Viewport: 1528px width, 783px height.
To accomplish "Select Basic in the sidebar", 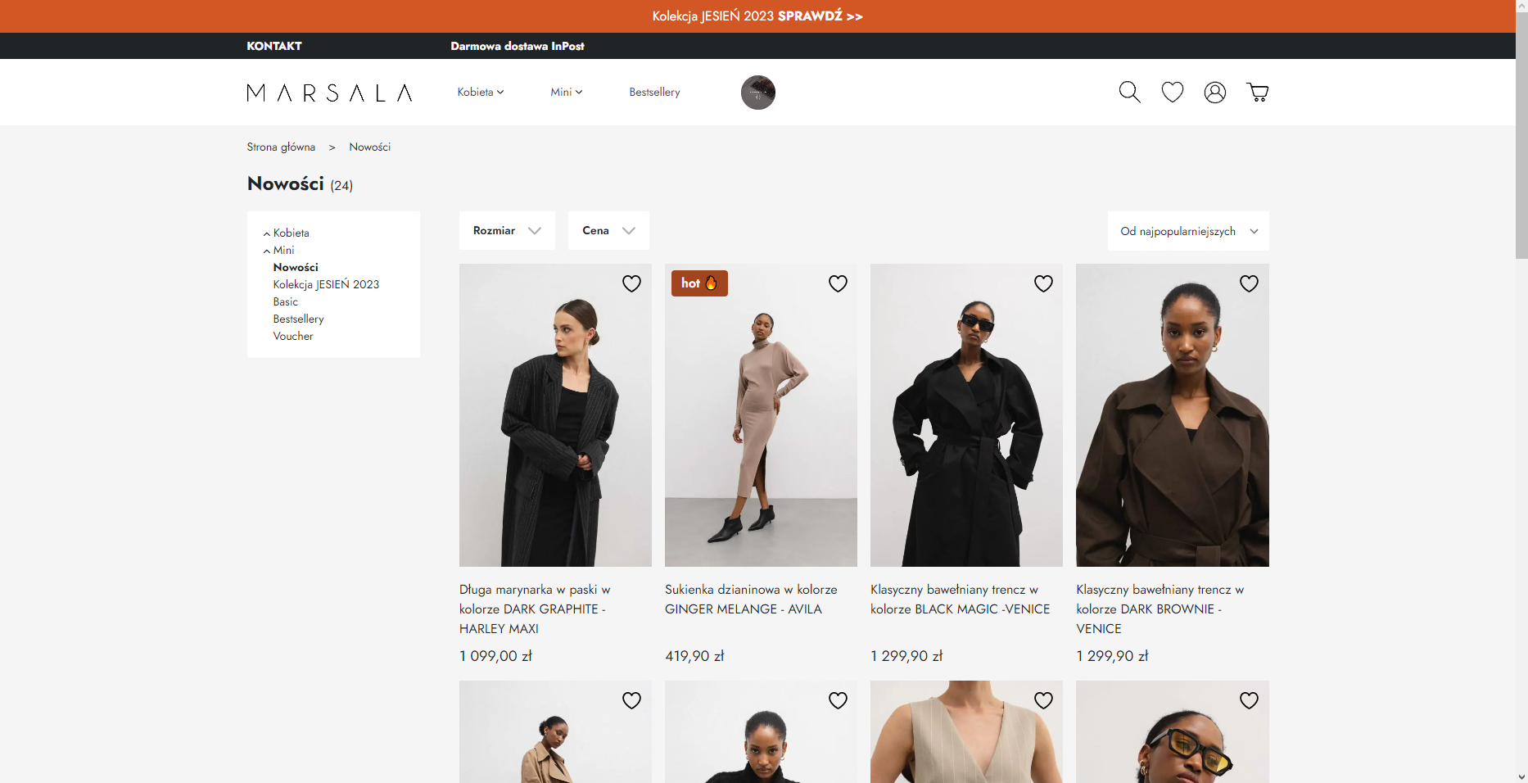I will point(285,301).
